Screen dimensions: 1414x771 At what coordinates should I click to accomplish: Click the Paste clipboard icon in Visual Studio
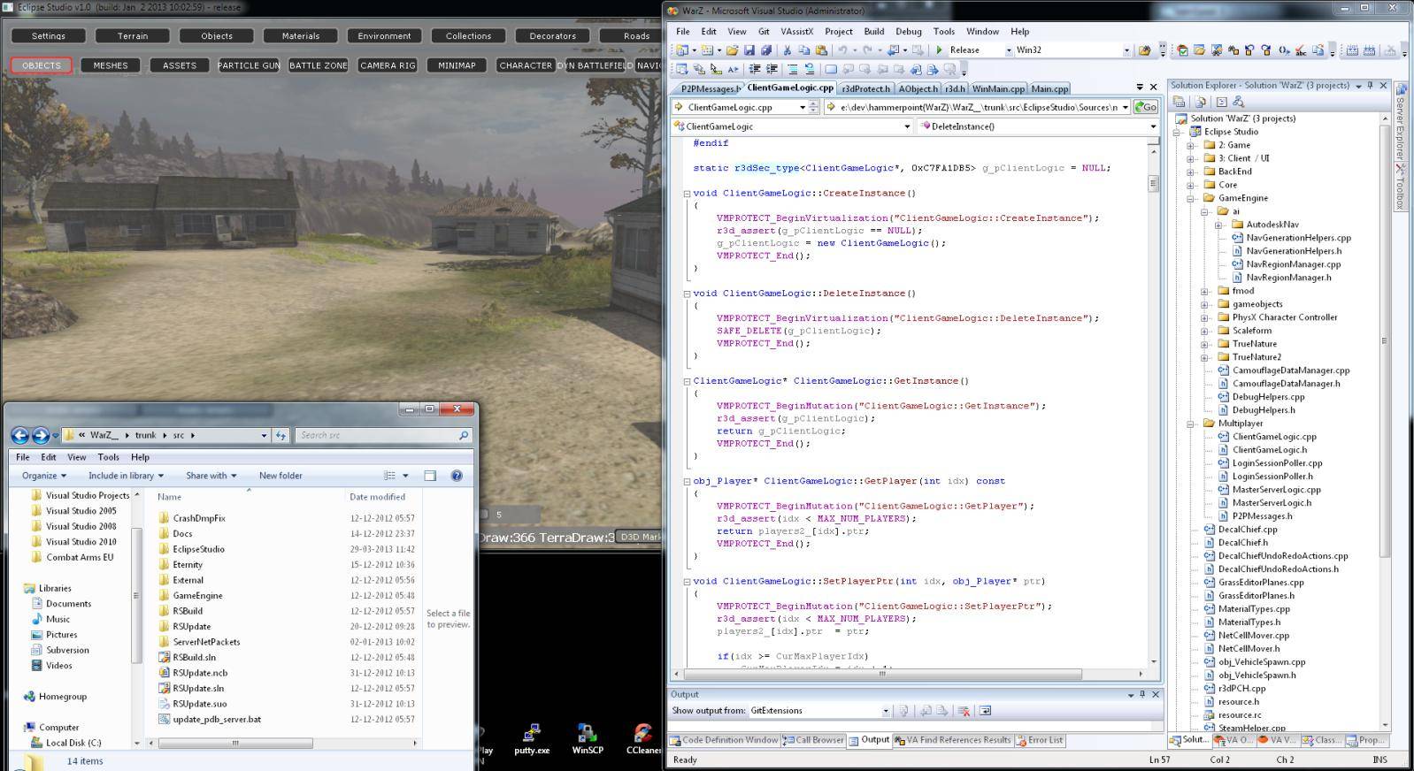pyautogui.click(x=821, y=50)
